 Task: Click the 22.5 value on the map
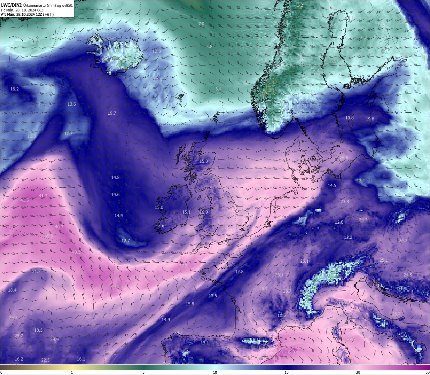pos(45,360)
